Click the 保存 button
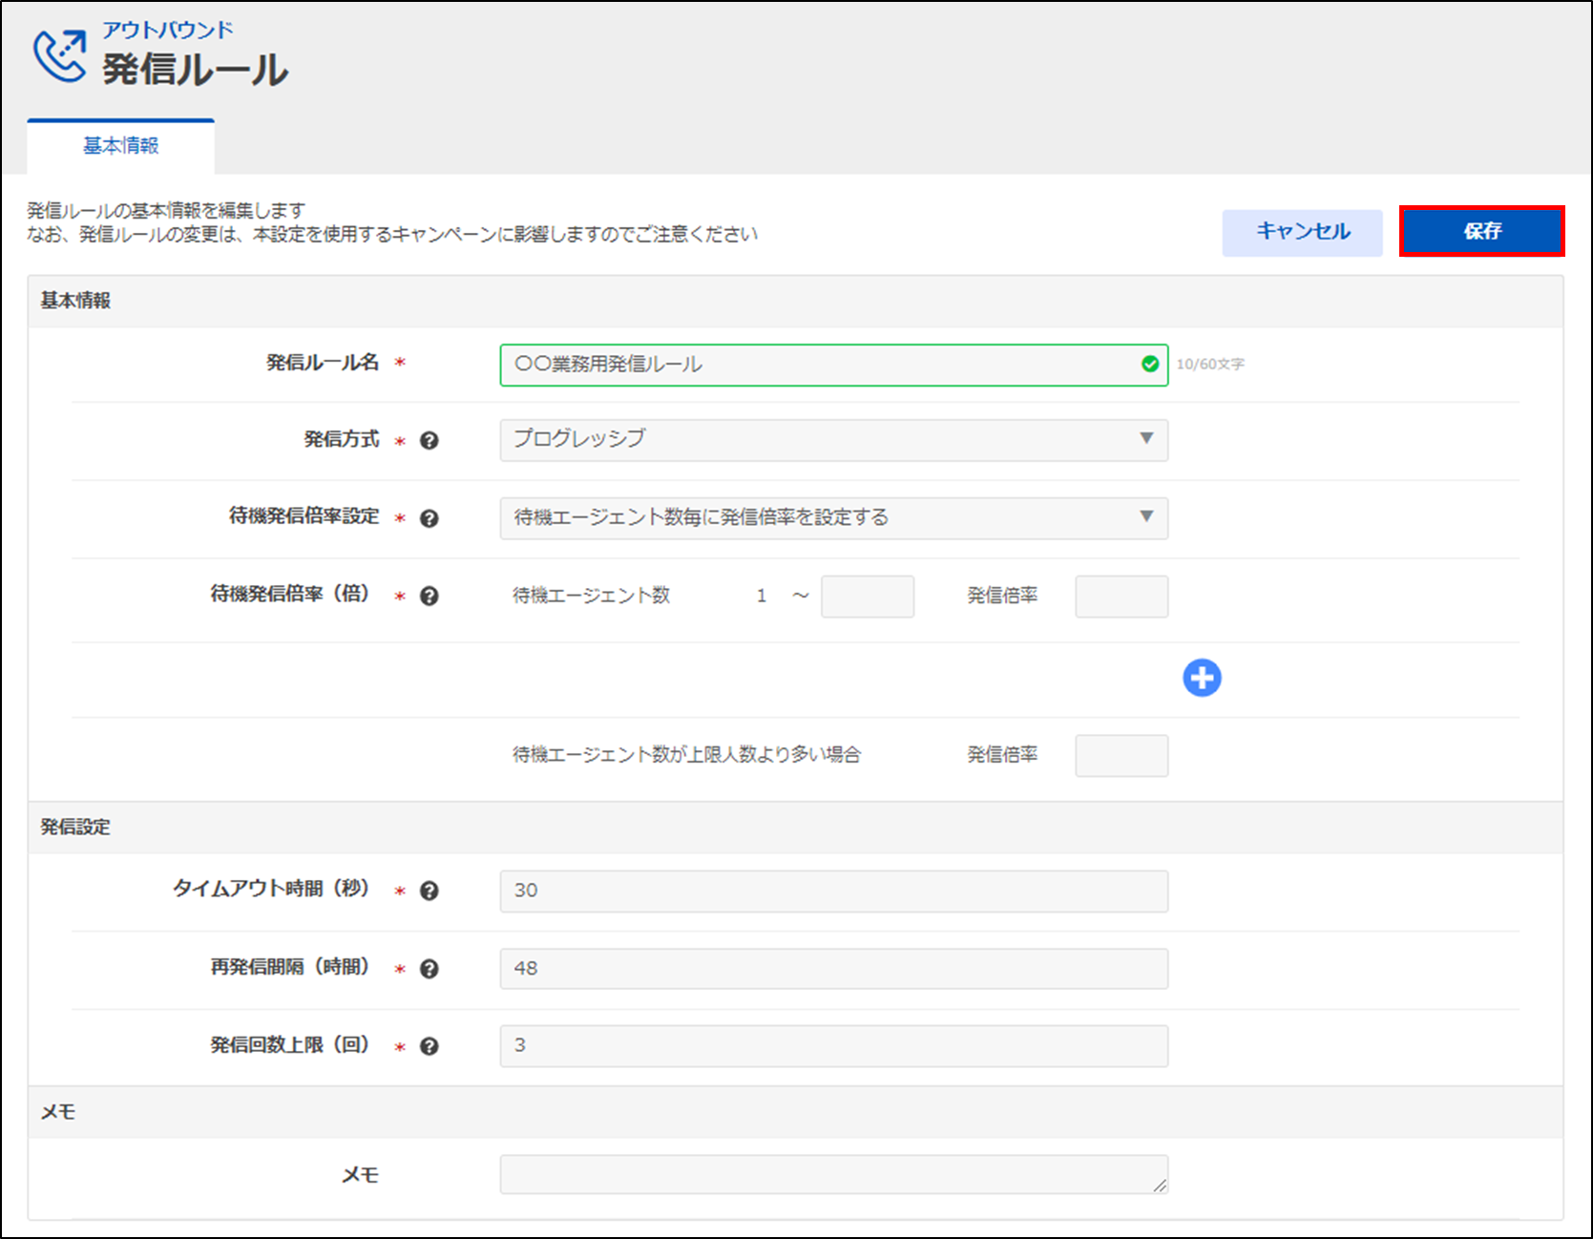 coord(1481,231)
